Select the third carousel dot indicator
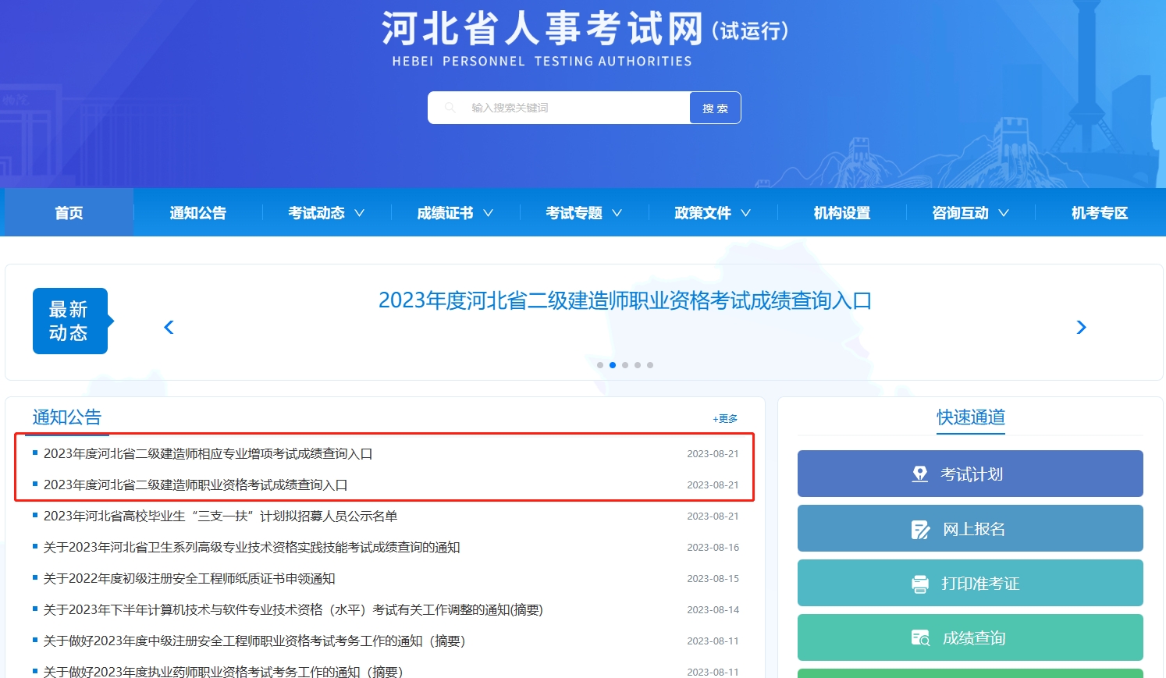 pos(625,365)
